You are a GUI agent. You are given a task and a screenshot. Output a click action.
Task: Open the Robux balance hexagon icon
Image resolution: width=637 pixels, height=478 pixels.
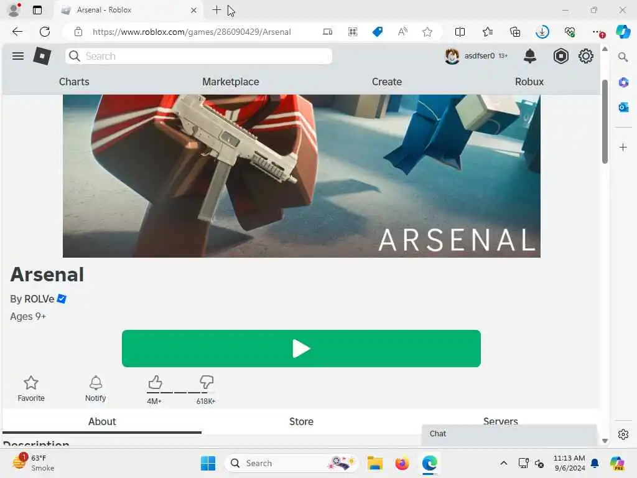560,56
